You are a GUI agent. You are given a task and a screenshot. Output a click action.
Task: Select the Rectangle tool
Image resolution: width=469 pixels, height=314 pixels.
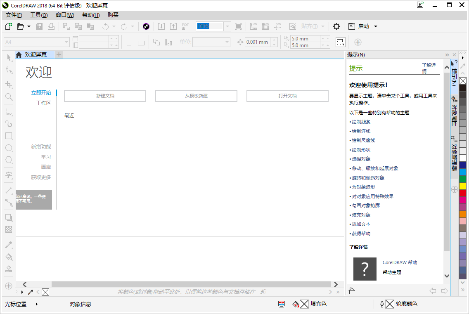click(x=9, y=136)
